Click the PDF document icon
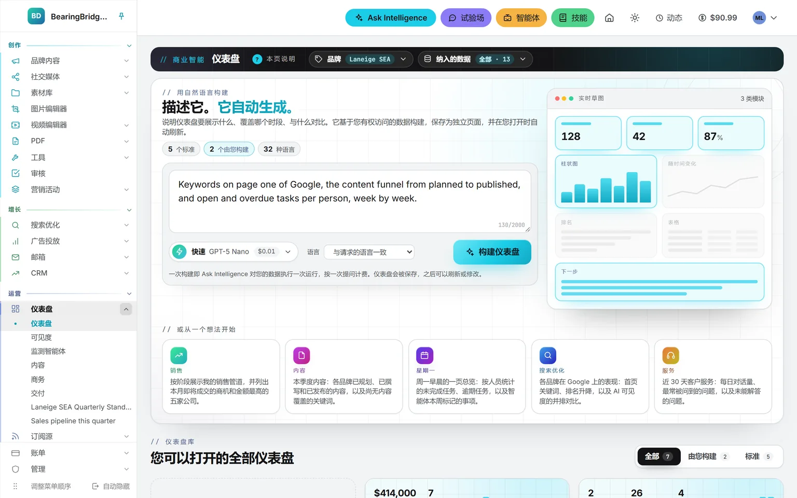Screen dimensions: 797x498 pyautogui.click(x=16, y=141)
